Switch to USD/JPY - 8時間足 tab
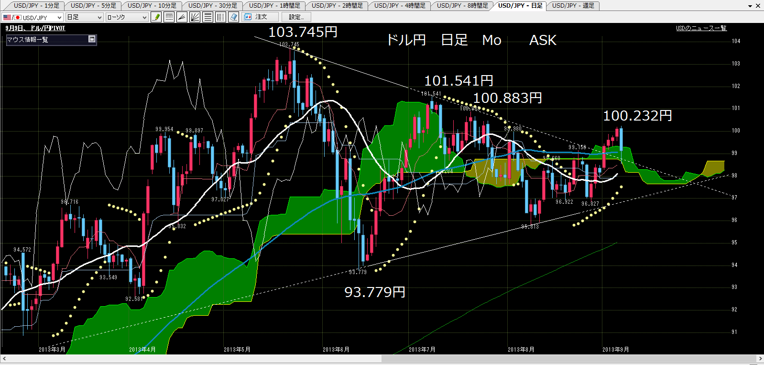The height and width of the screenshot is (365, 764). [462, 6]
